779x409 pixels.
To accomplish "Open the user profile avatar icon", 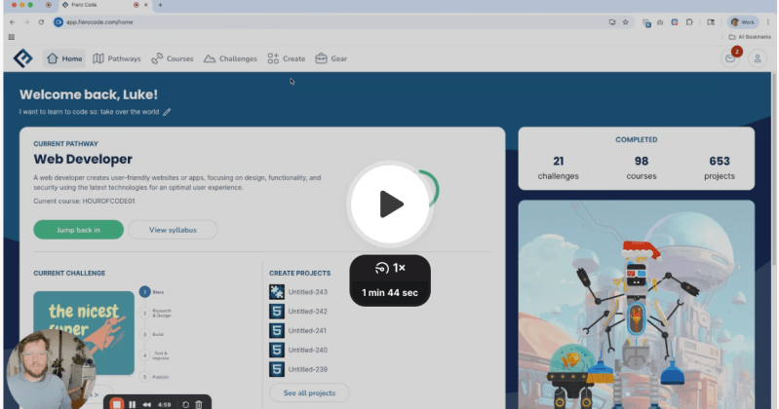I will [x=757, y=58].
